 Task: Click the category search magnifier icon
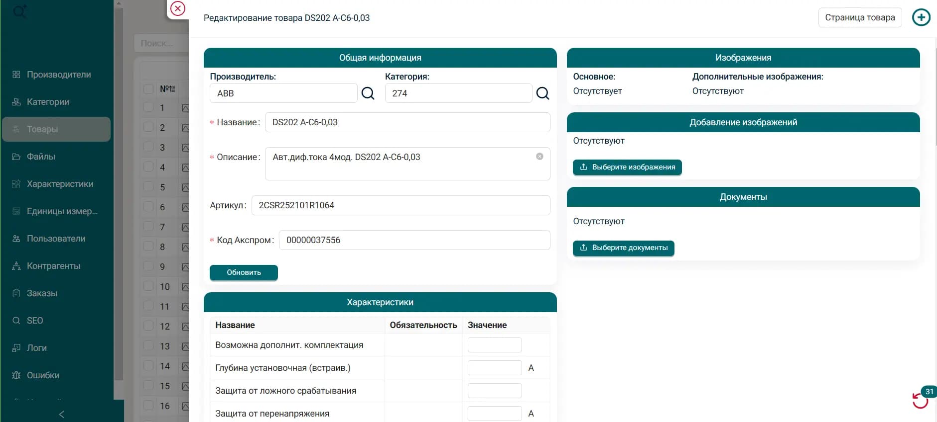pos(542,93)
